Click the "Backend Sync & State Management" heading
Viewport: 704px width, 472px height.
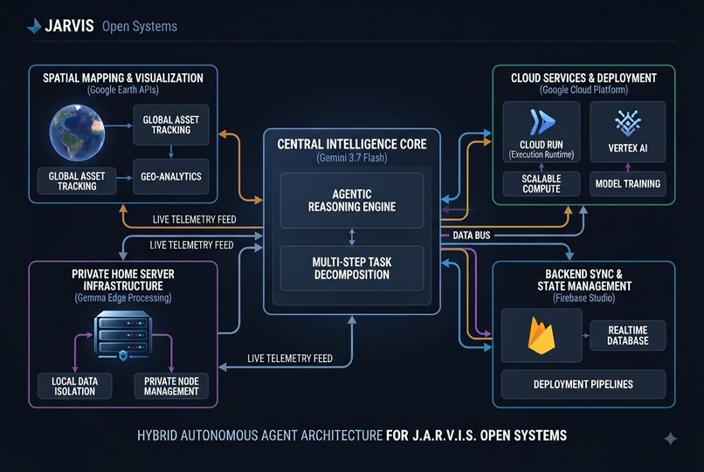(x=584, y=280)
